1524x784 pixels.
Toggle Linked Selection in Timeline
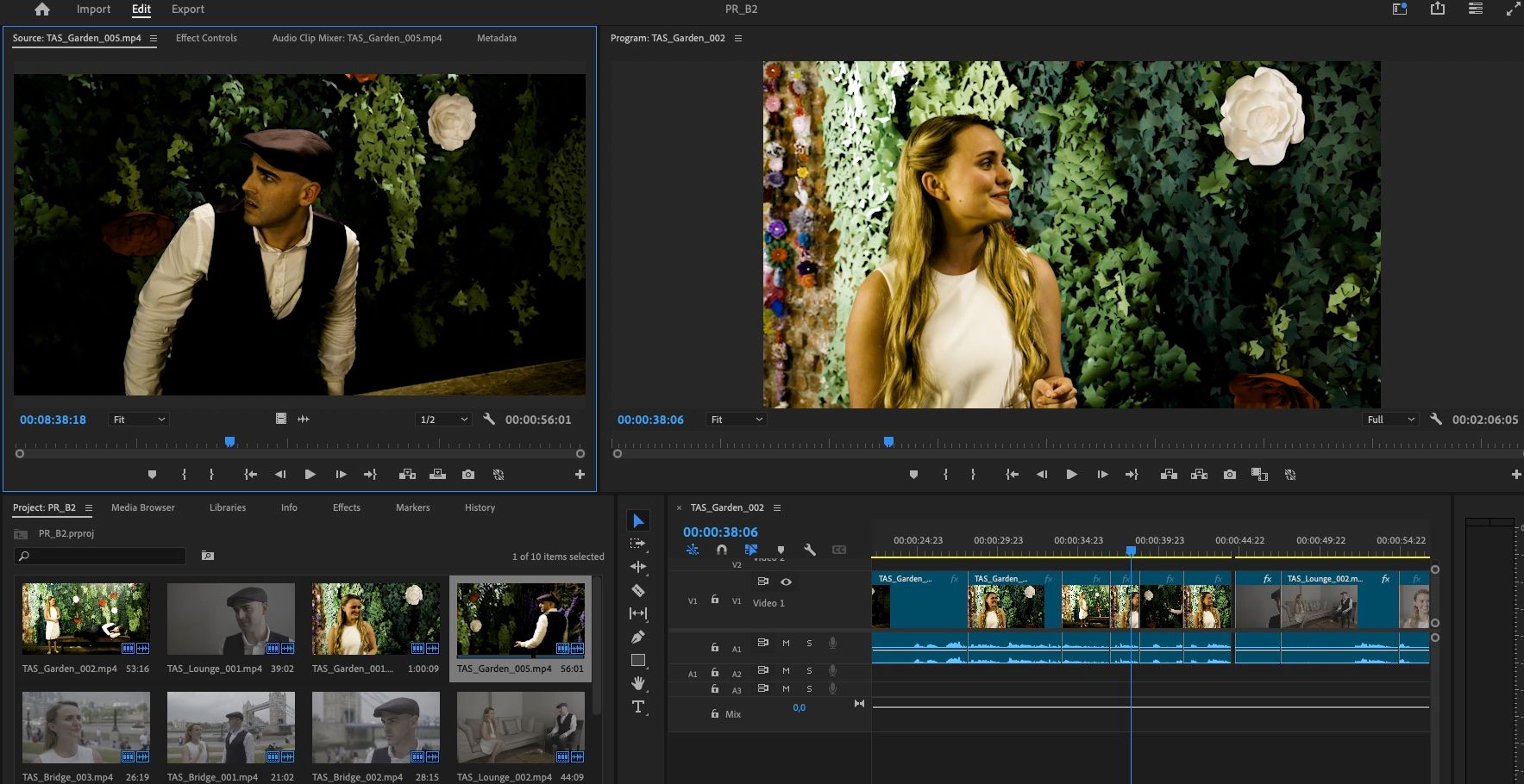pyautogui.click(x=751, y=550)
